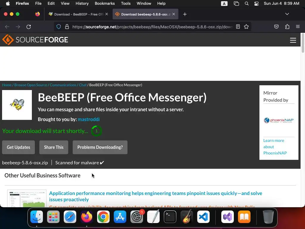
Task: Click the Firefox back arrow
Action: [x=7, y=27]
